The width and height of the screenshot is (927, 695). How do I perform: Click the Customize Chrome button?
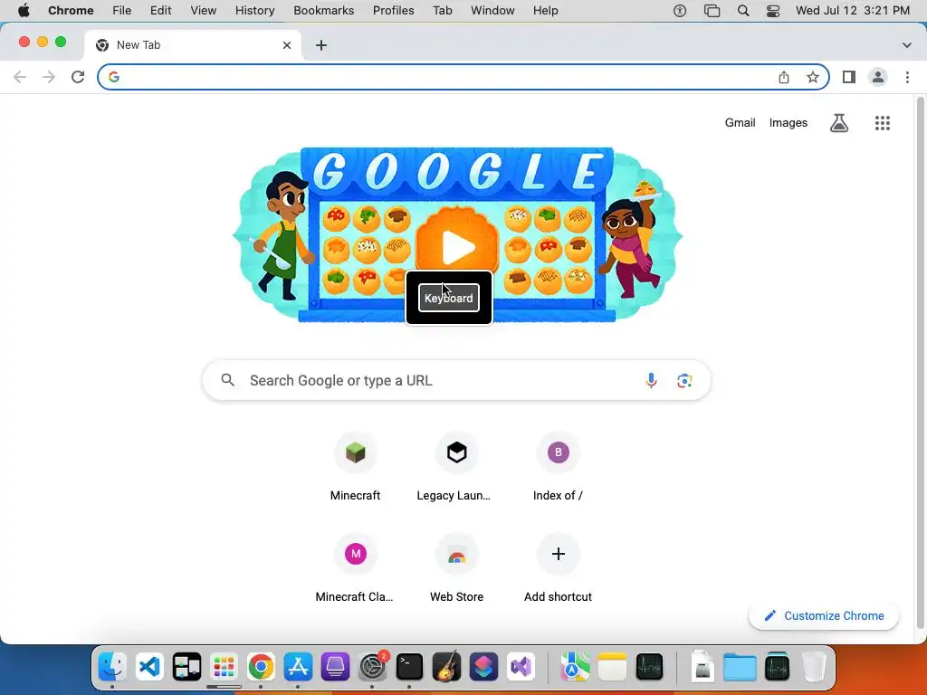(x=824, y=615)
